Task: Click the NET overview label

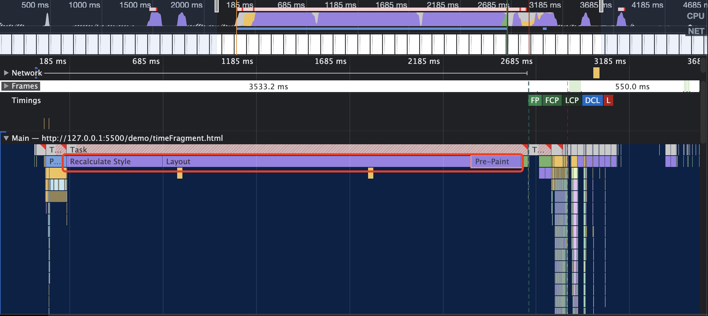Action: [x=696, y=31]
